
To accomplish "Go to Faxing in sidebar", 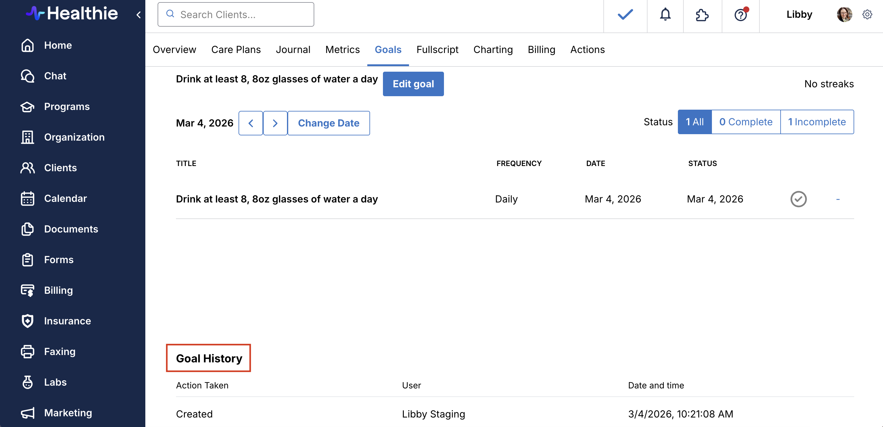I will [59, 351].
